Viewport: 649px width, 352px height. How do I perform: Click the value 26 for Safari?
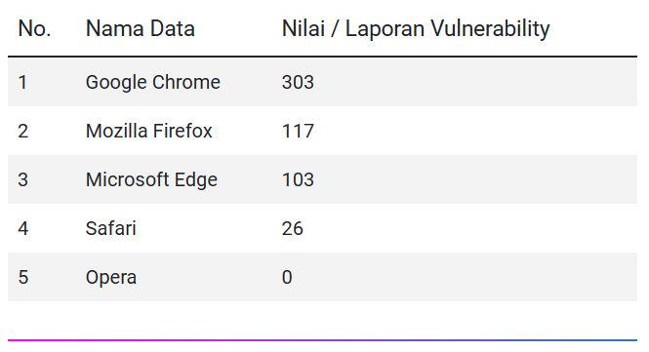click(292, 228)
